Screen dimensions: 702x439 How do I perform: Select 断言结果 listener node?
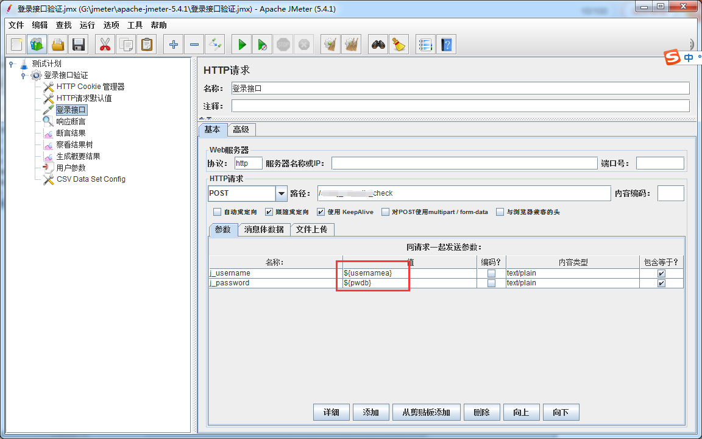[x=71, y=133]
